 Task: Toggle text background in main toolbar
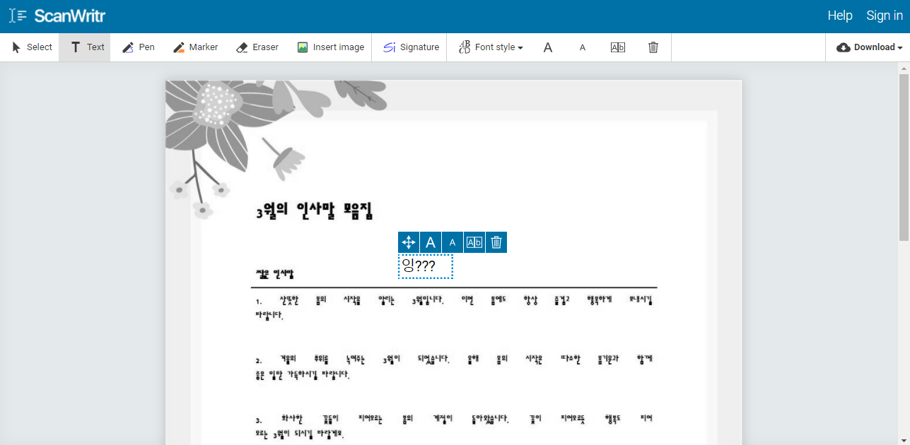[618, 47]
